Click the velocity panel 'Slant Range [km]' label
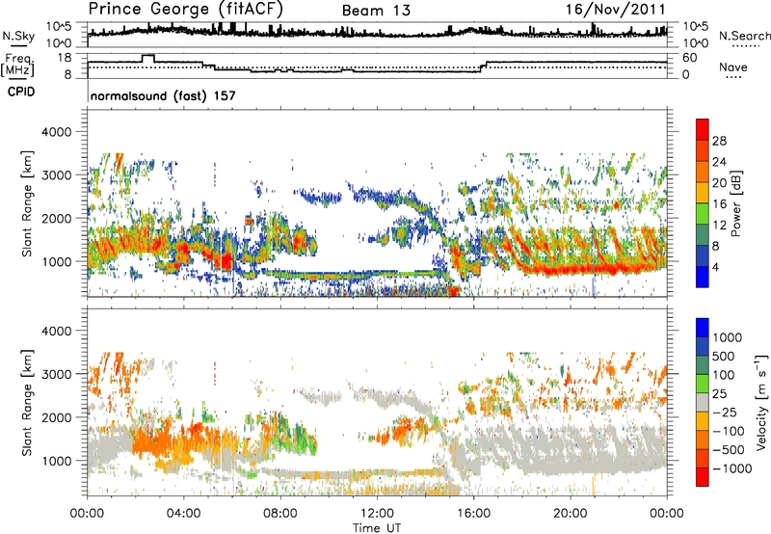Screen dimensions: 771x534 [27, 402]
